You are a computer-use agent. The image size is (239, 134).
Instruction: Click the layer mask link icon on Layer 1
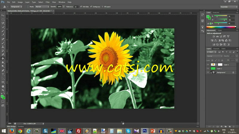coord(217,65)
